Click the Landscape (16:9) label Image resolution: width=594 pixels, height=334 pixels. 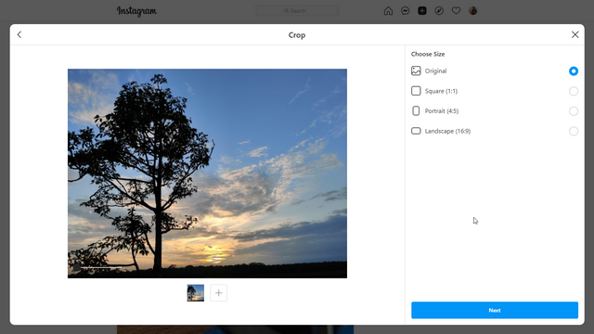[x=447, y=131]
